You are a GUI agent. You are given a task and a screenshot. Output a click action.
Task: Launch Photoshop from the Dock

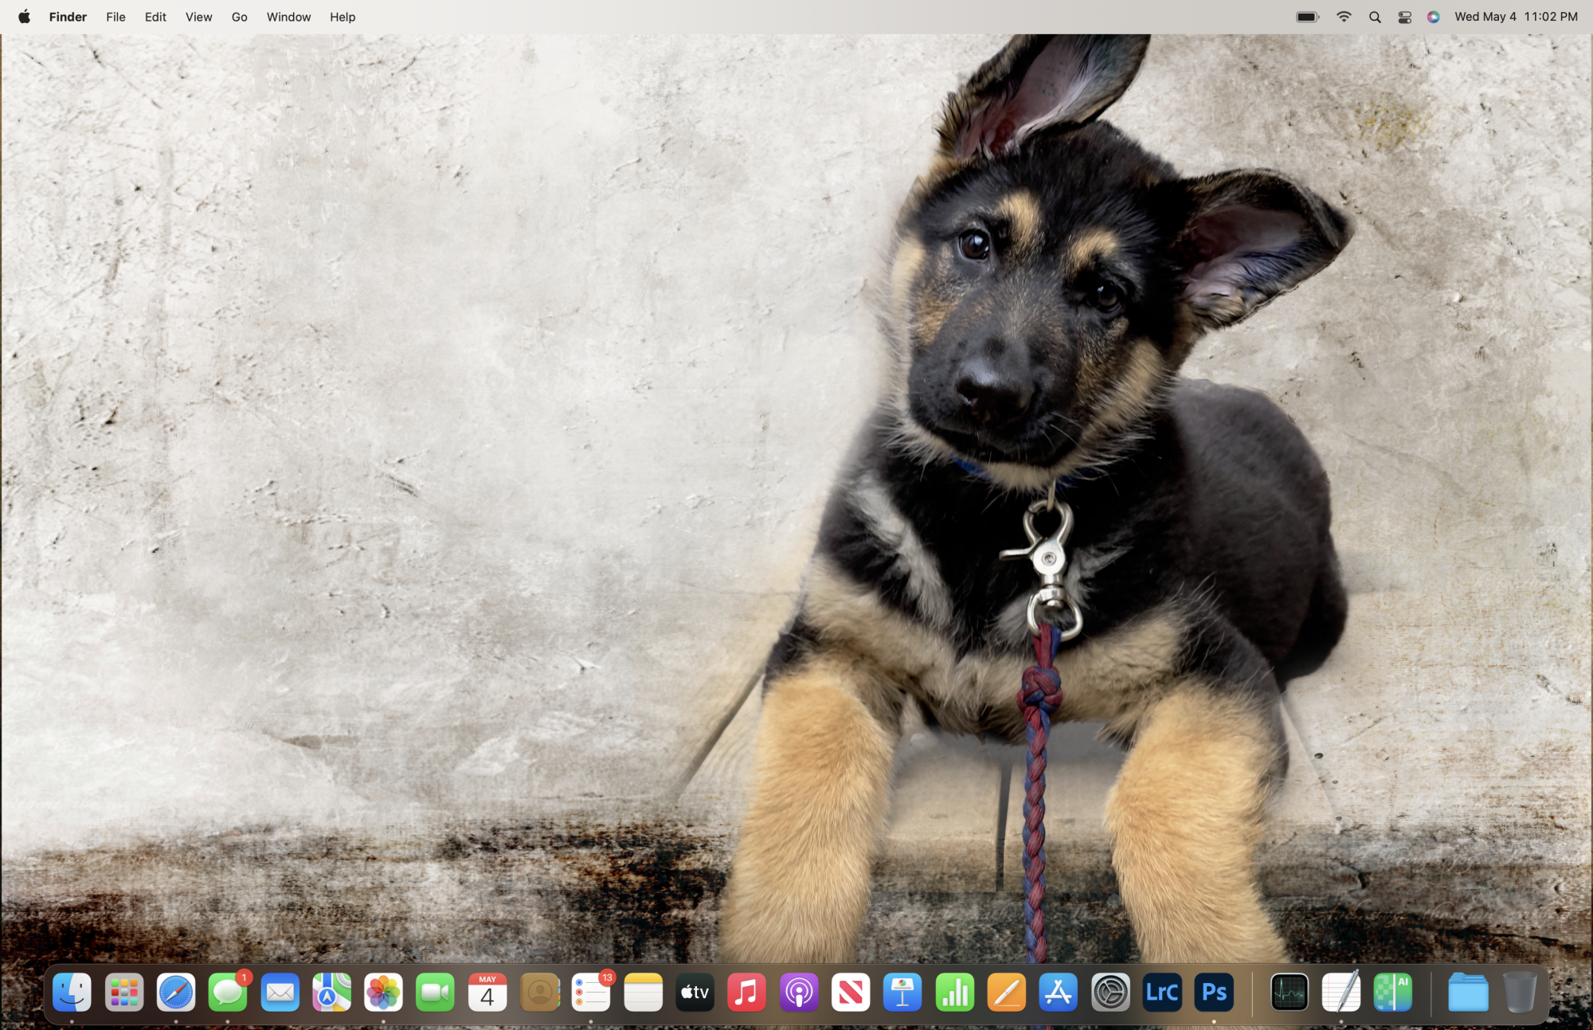click(1214, 993)
